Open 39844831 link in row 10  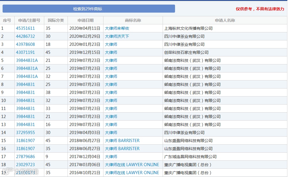[25, 101]
